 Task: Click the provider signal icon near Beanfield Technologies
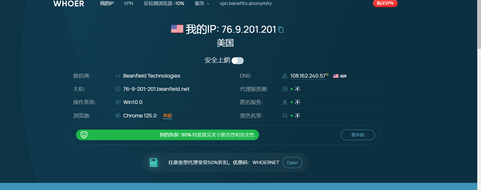118,76
